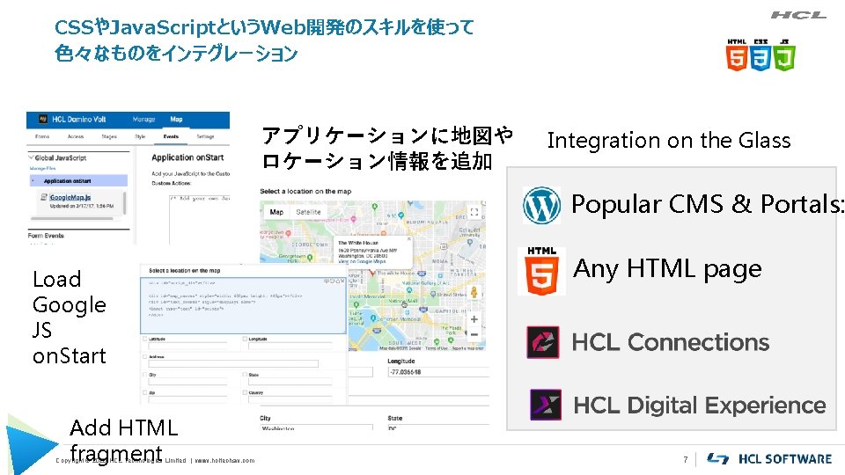Tick the Address field checkbox

click(x=144, y=356)
